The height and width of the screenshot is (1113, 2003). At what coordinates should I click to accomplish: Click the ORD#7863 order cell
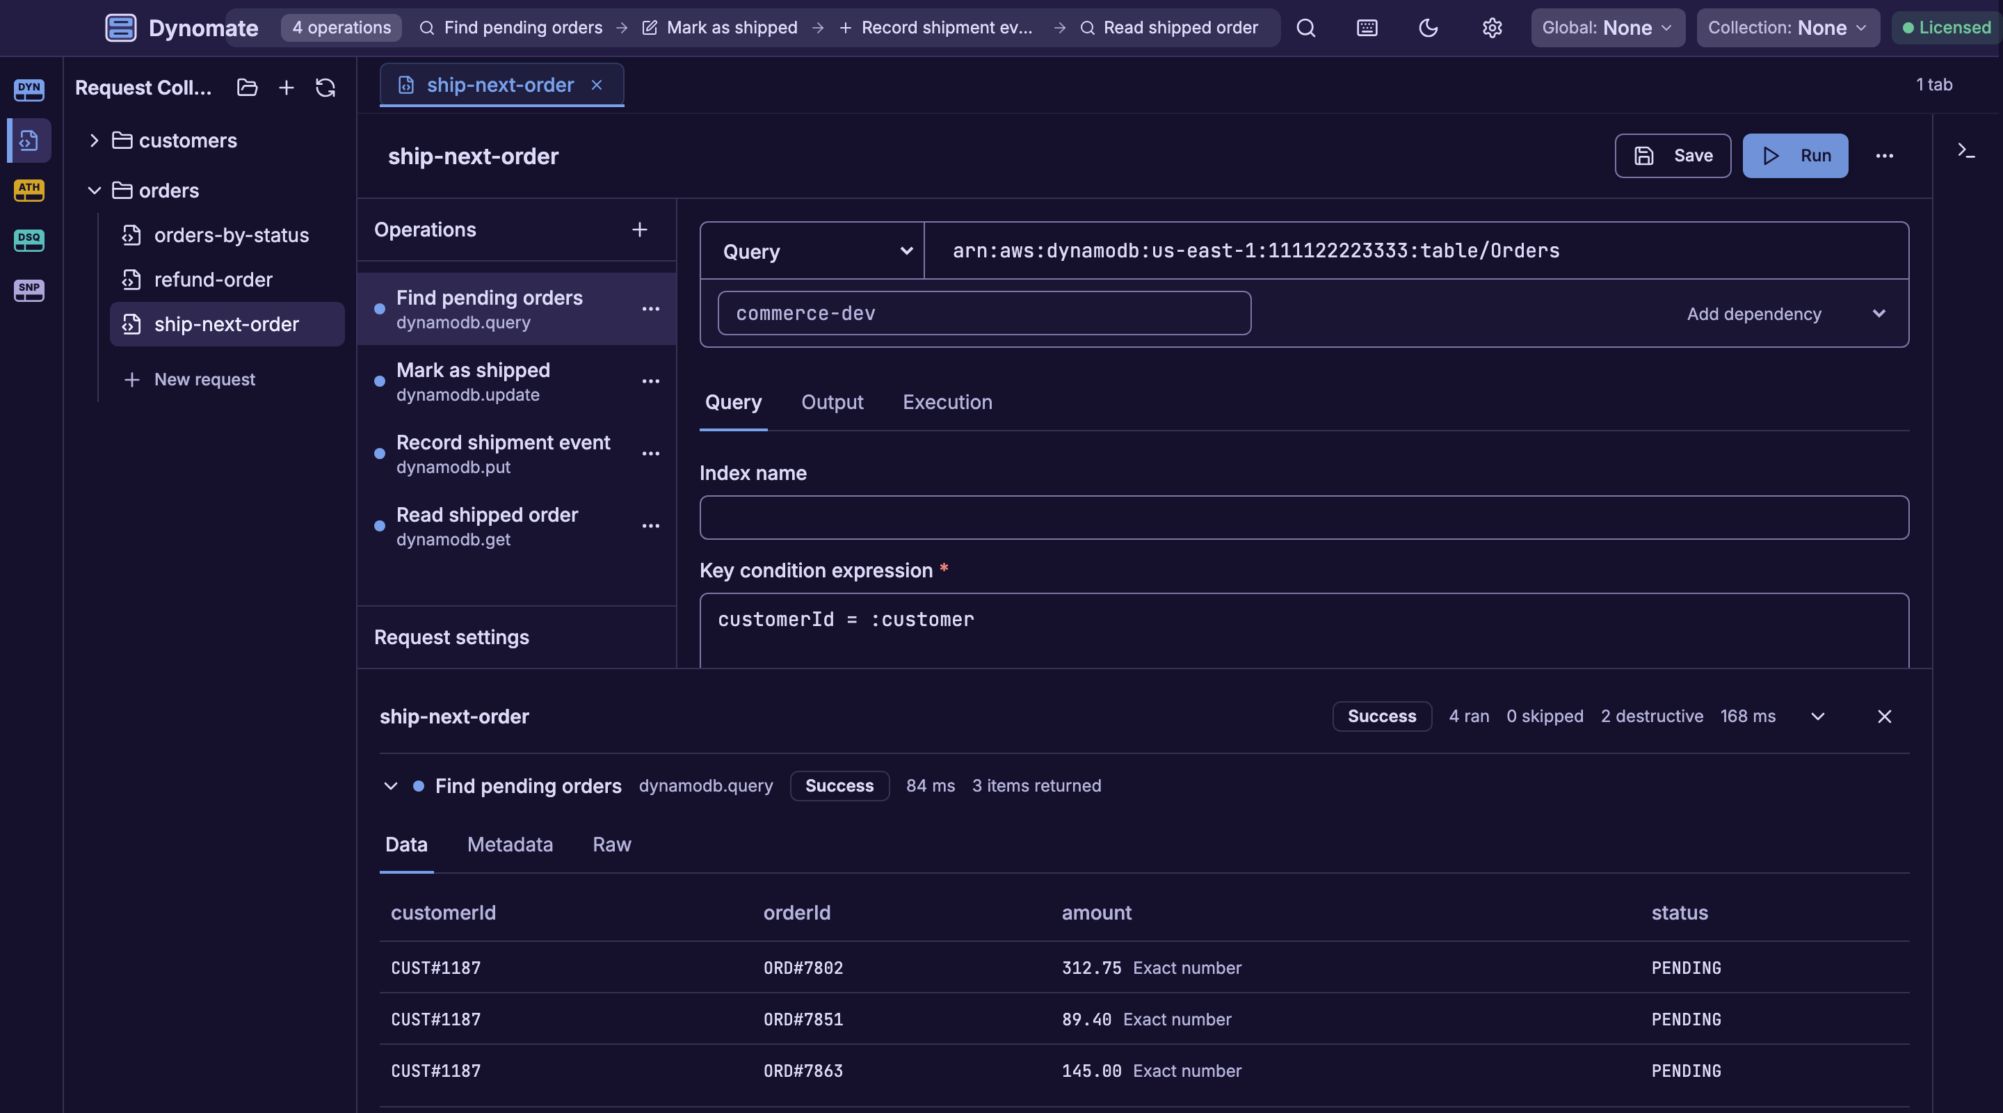click(x=803, y=1071)
